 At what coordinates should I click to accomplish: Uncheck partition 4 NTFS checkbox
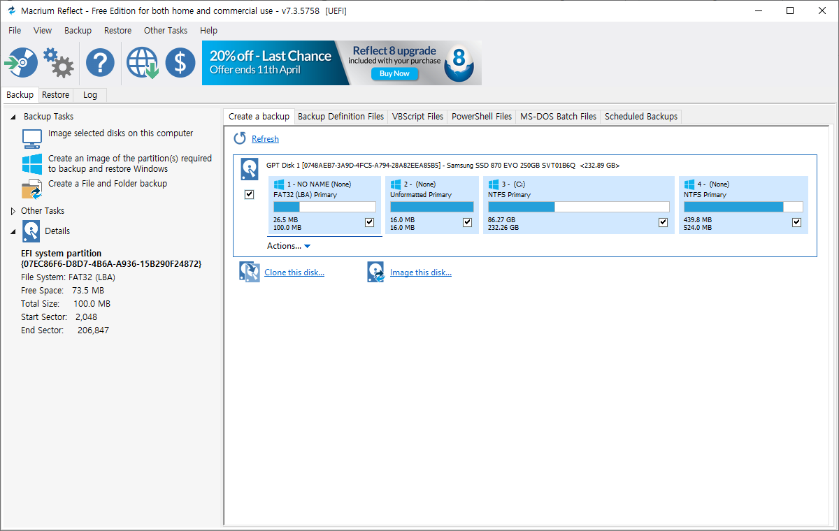coord(796,222)
